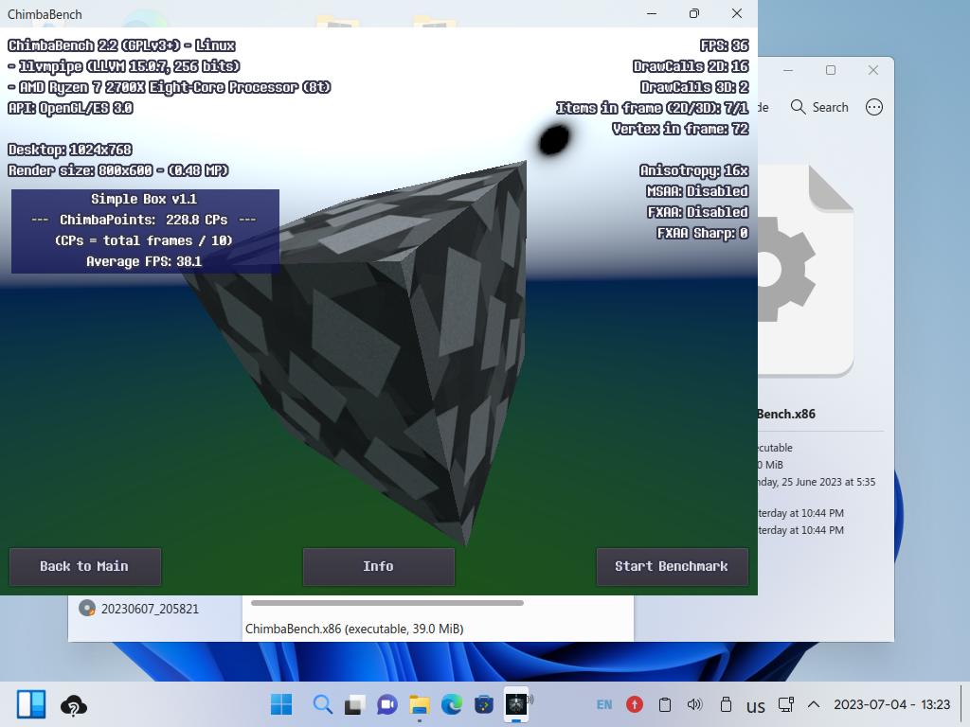This screenshot has width=970, height=727.
Task: Click the us keyboard layout indicator
Action: (756, 706)
